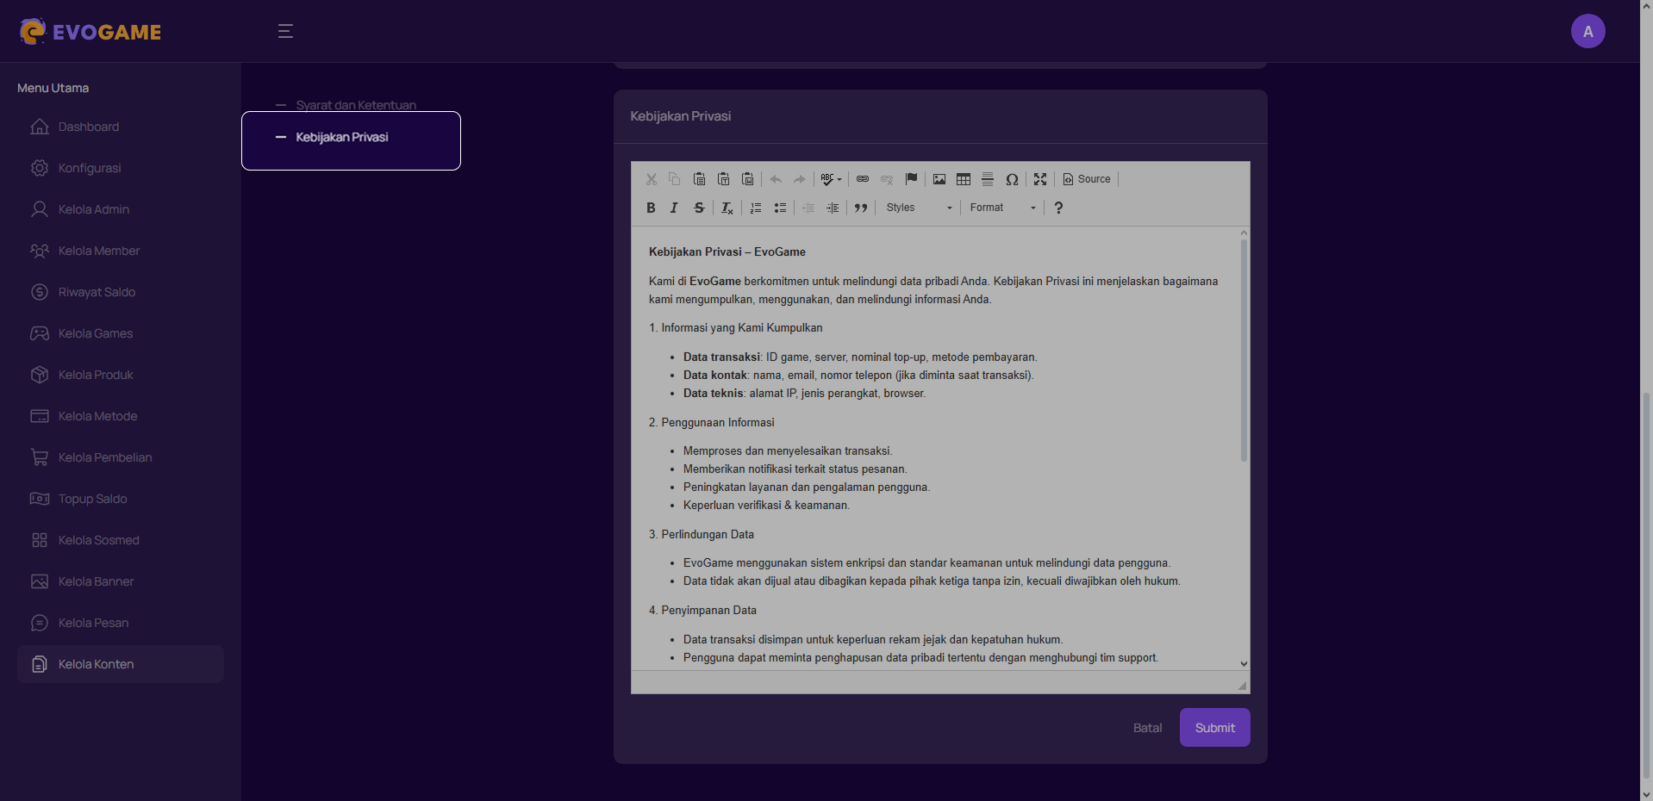Select the Syarat dan Ketentuan submenu item
Viewport: 1653px width, 801px height.
pyautogui.click(x=356, y=105)
